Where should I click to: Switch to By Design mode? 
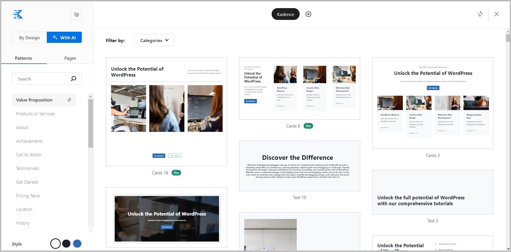29,38
